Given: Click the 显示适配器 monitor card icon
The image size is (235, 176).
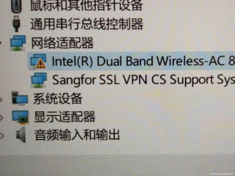Looking at the screenshot, I should click(x=20, y=117).
